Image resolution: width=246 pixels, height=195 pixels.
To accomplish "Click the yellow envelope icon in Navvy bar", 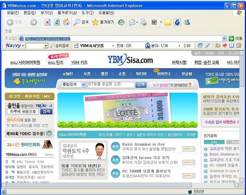I will (218, 46).
